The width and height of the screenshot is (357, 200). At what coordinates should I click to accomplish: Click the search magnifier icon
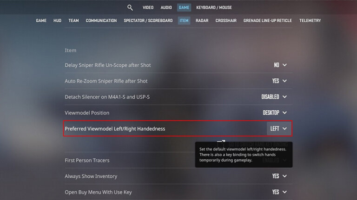pyautogui.click(x=130, y=7)
